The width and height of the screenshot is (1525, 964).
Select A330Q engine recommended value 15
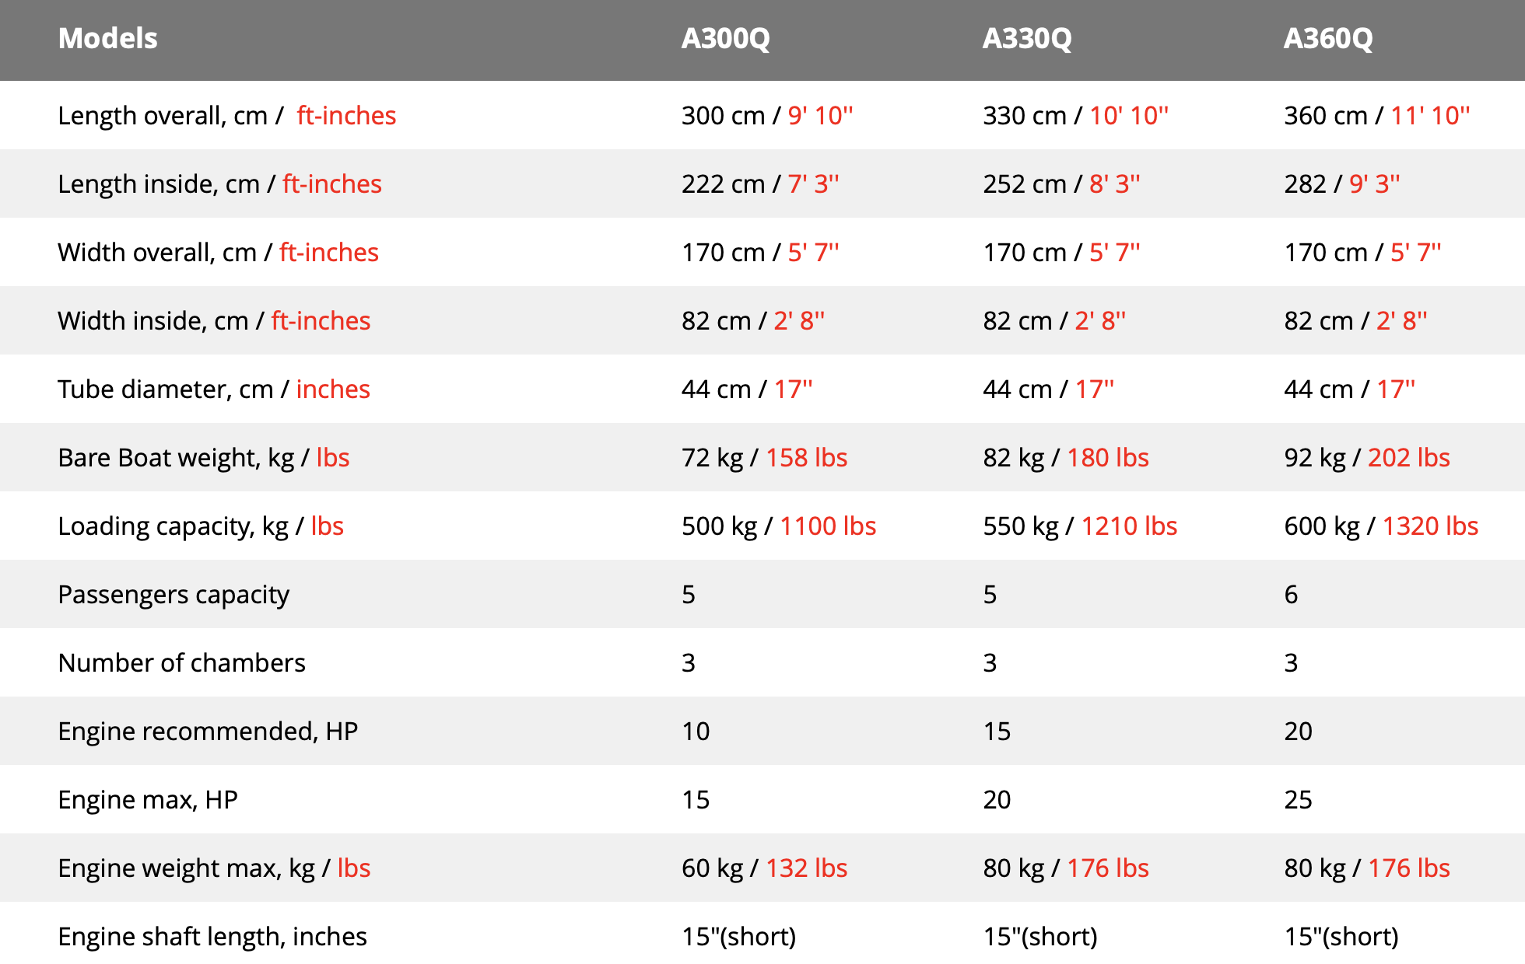tap(997, 732)
